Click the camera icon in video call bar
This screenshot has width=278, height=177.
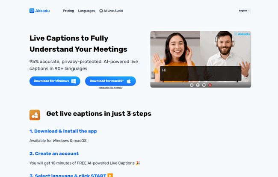(x=192, y=85)
